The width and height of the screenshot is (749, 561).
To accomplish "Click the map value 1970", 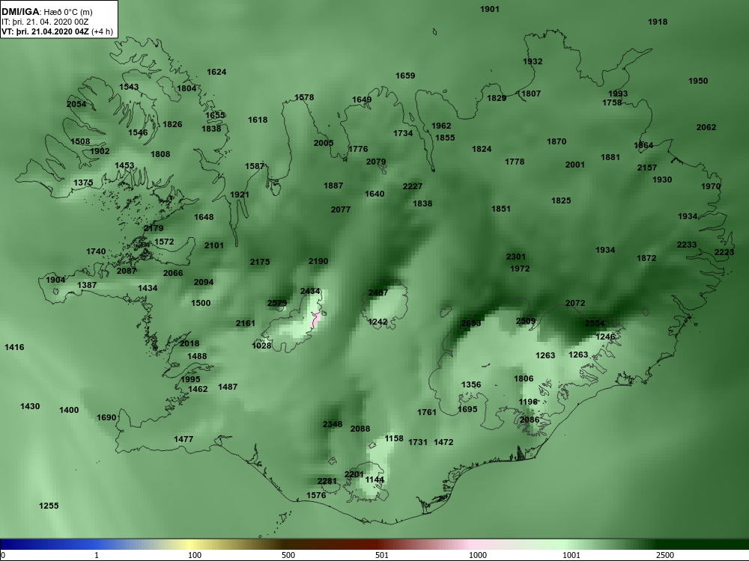I will point(711,186).
